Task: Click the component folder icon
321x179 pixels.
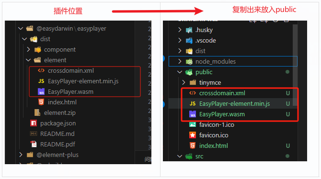Action: tap(38, 49)
